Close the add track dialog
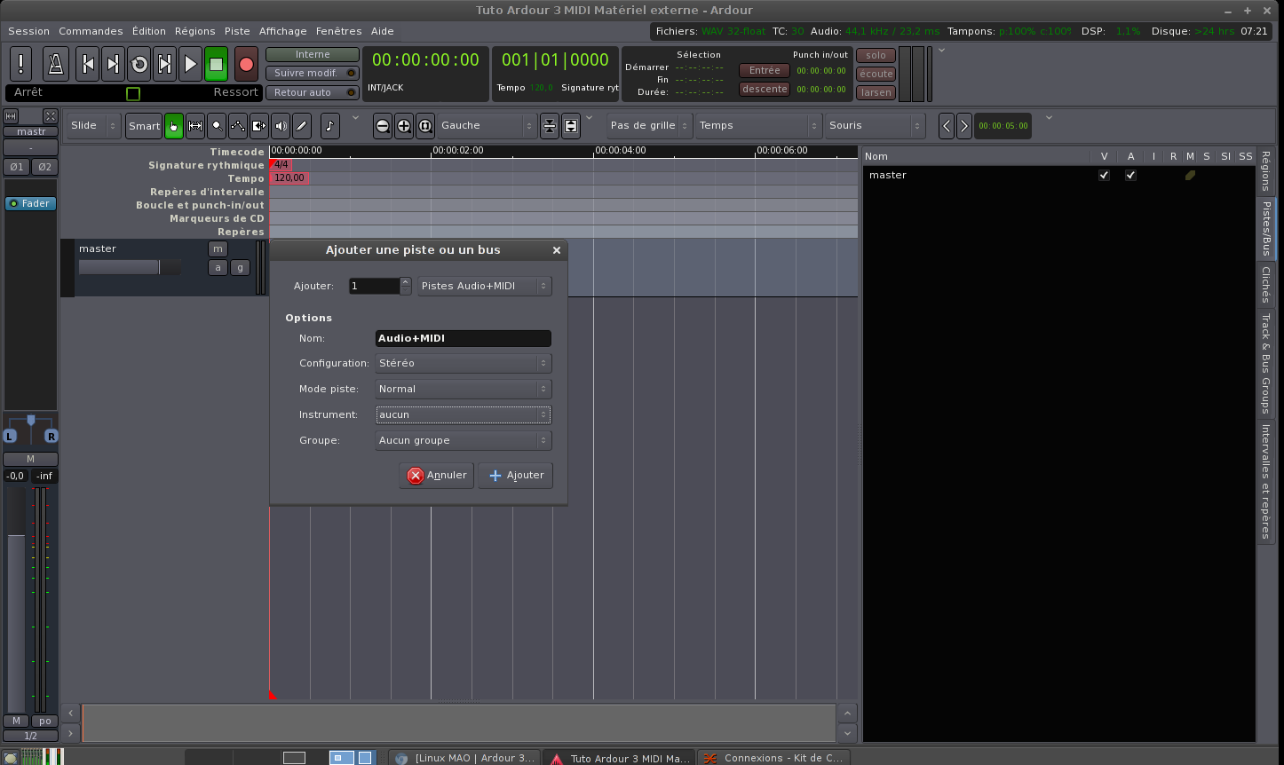This screenshot has height=765, width=1284. (x=557, y=250)
